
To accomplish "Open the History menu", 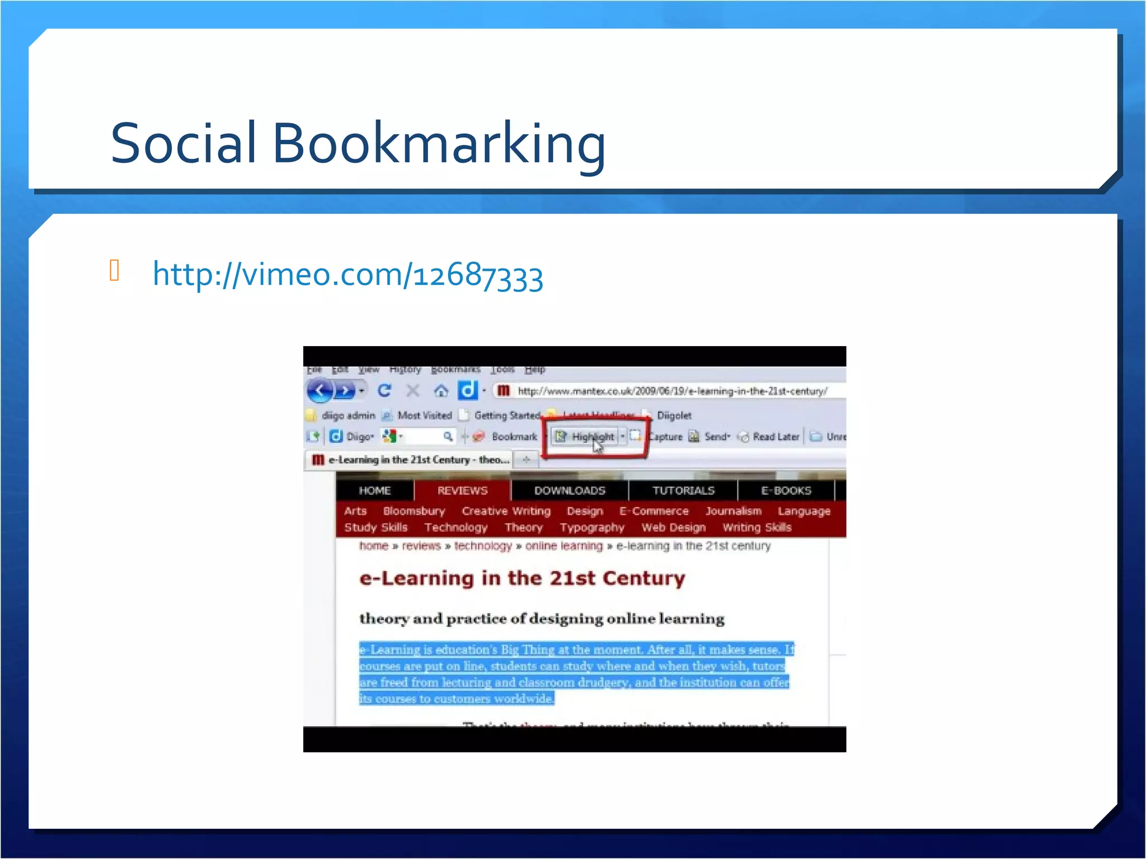I will point(405,369).
